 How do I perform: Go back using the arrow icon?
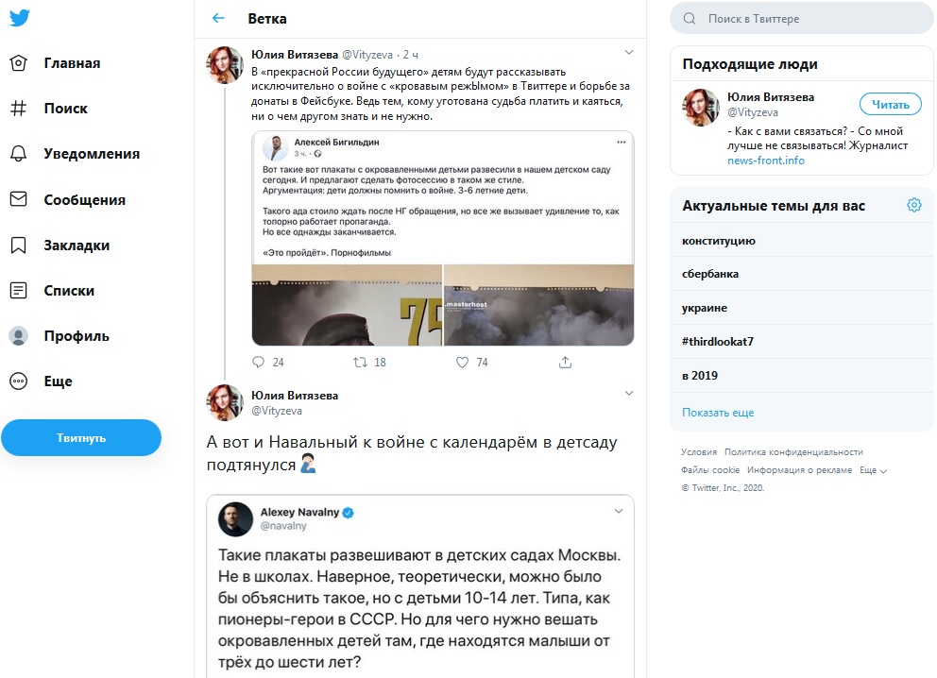(x=218, y=18)
